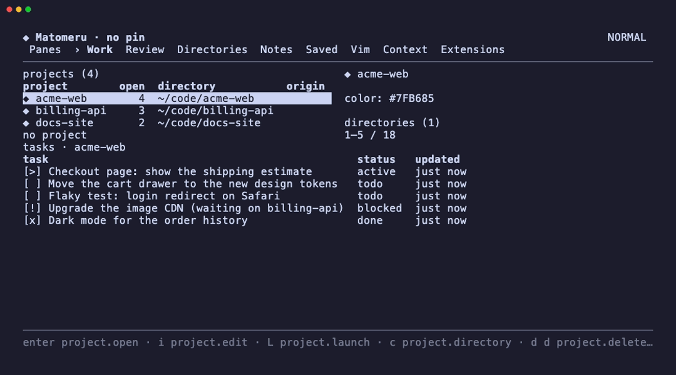The image size is (676, 375).
Task: Switch to the Work tab
Action: tap(100, 49)
